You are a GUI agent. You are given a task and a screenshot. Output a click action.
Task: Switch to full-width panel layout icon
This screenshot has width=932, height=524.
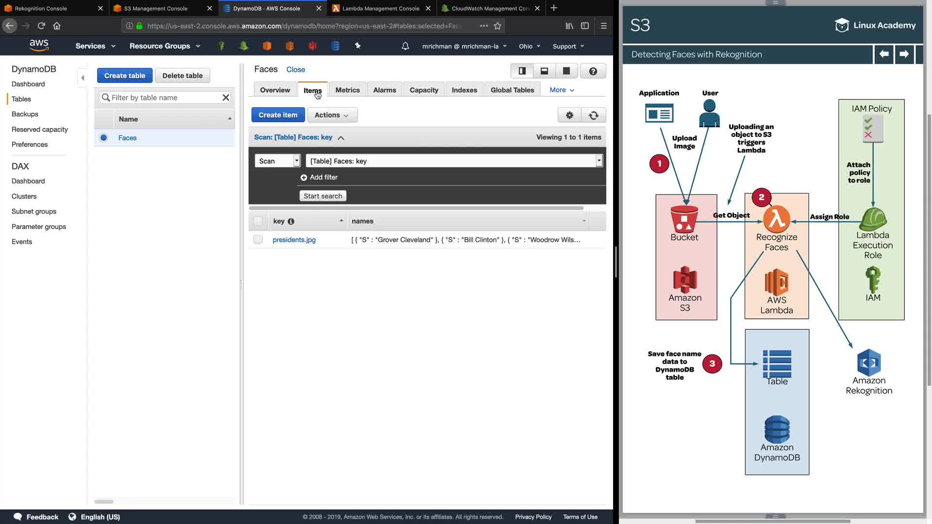point(566,71)
